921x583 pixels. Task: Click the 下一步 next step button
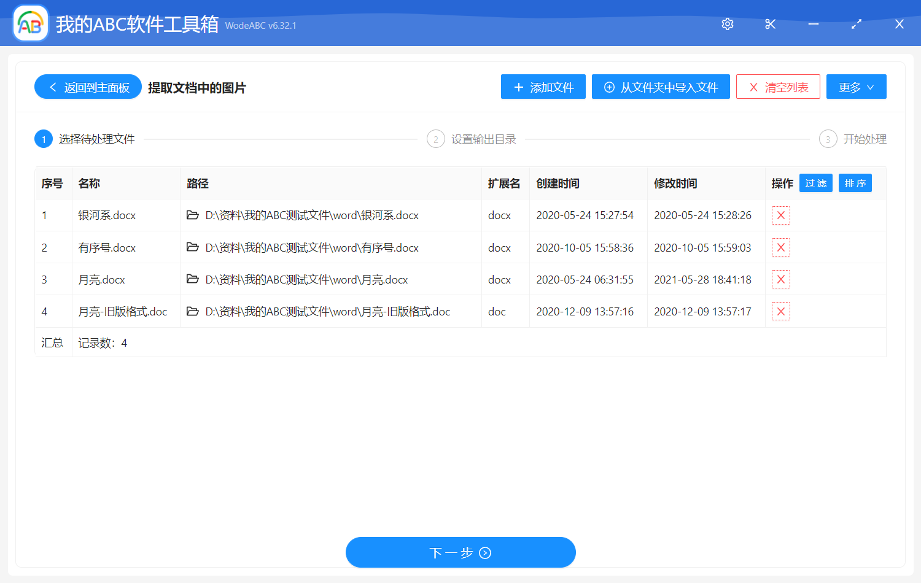tap(460, 552)
